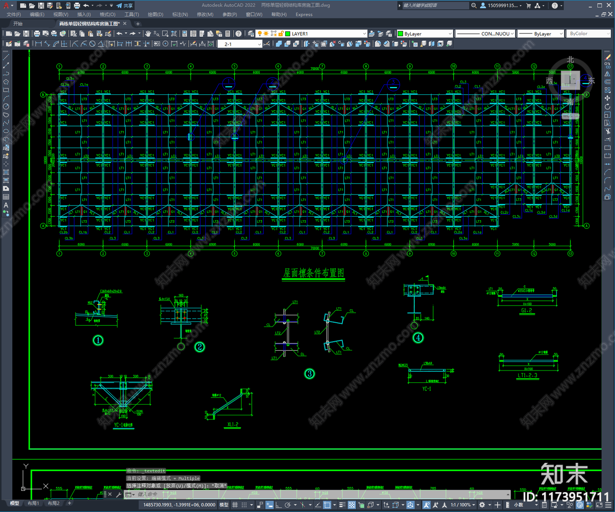
Task: Select the Linear dimension tool
Action: [38, 44]
